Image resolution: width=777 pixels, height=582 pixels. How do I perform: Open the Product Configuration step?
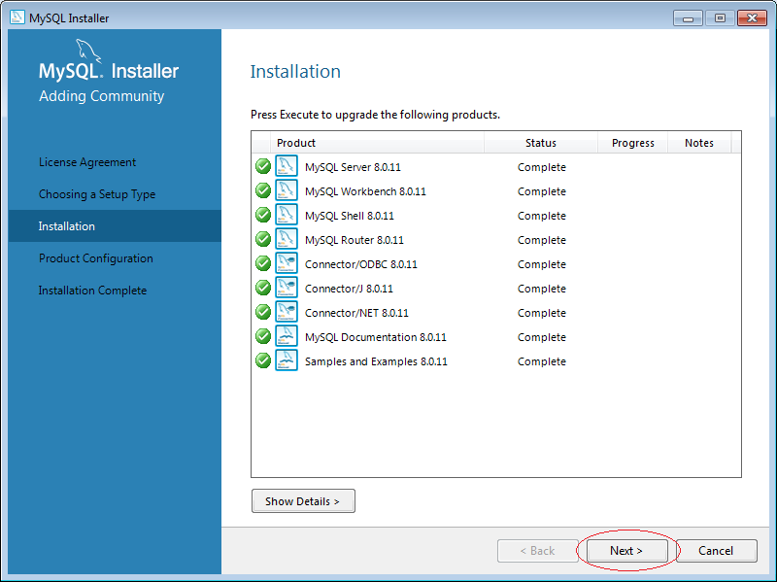click(x=96, y=258)
